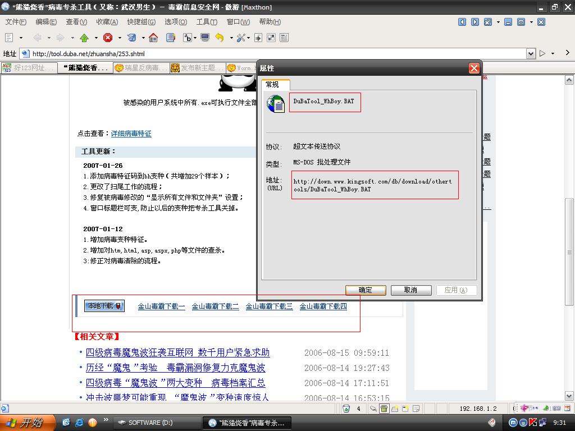This screenshot has width=575, height=431.
Task: Switch to the 瑞星反病毒 tab
Action: (x=142, y=68)
